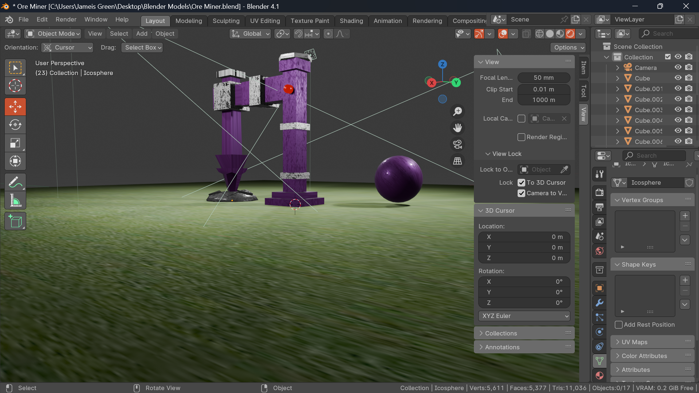699x393 pixels.
Task: Select the Cursor tool in toolbar
Action: click(x=15, y=86)
